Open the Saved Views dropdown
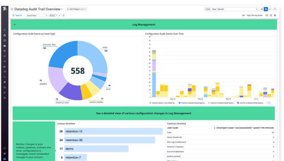284x161 pixels. coord(37,15)
